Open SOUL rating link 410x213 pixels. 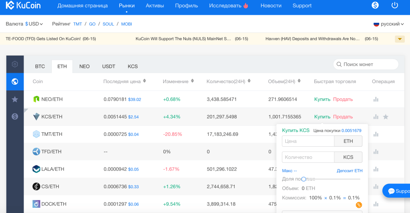[108, 24]
